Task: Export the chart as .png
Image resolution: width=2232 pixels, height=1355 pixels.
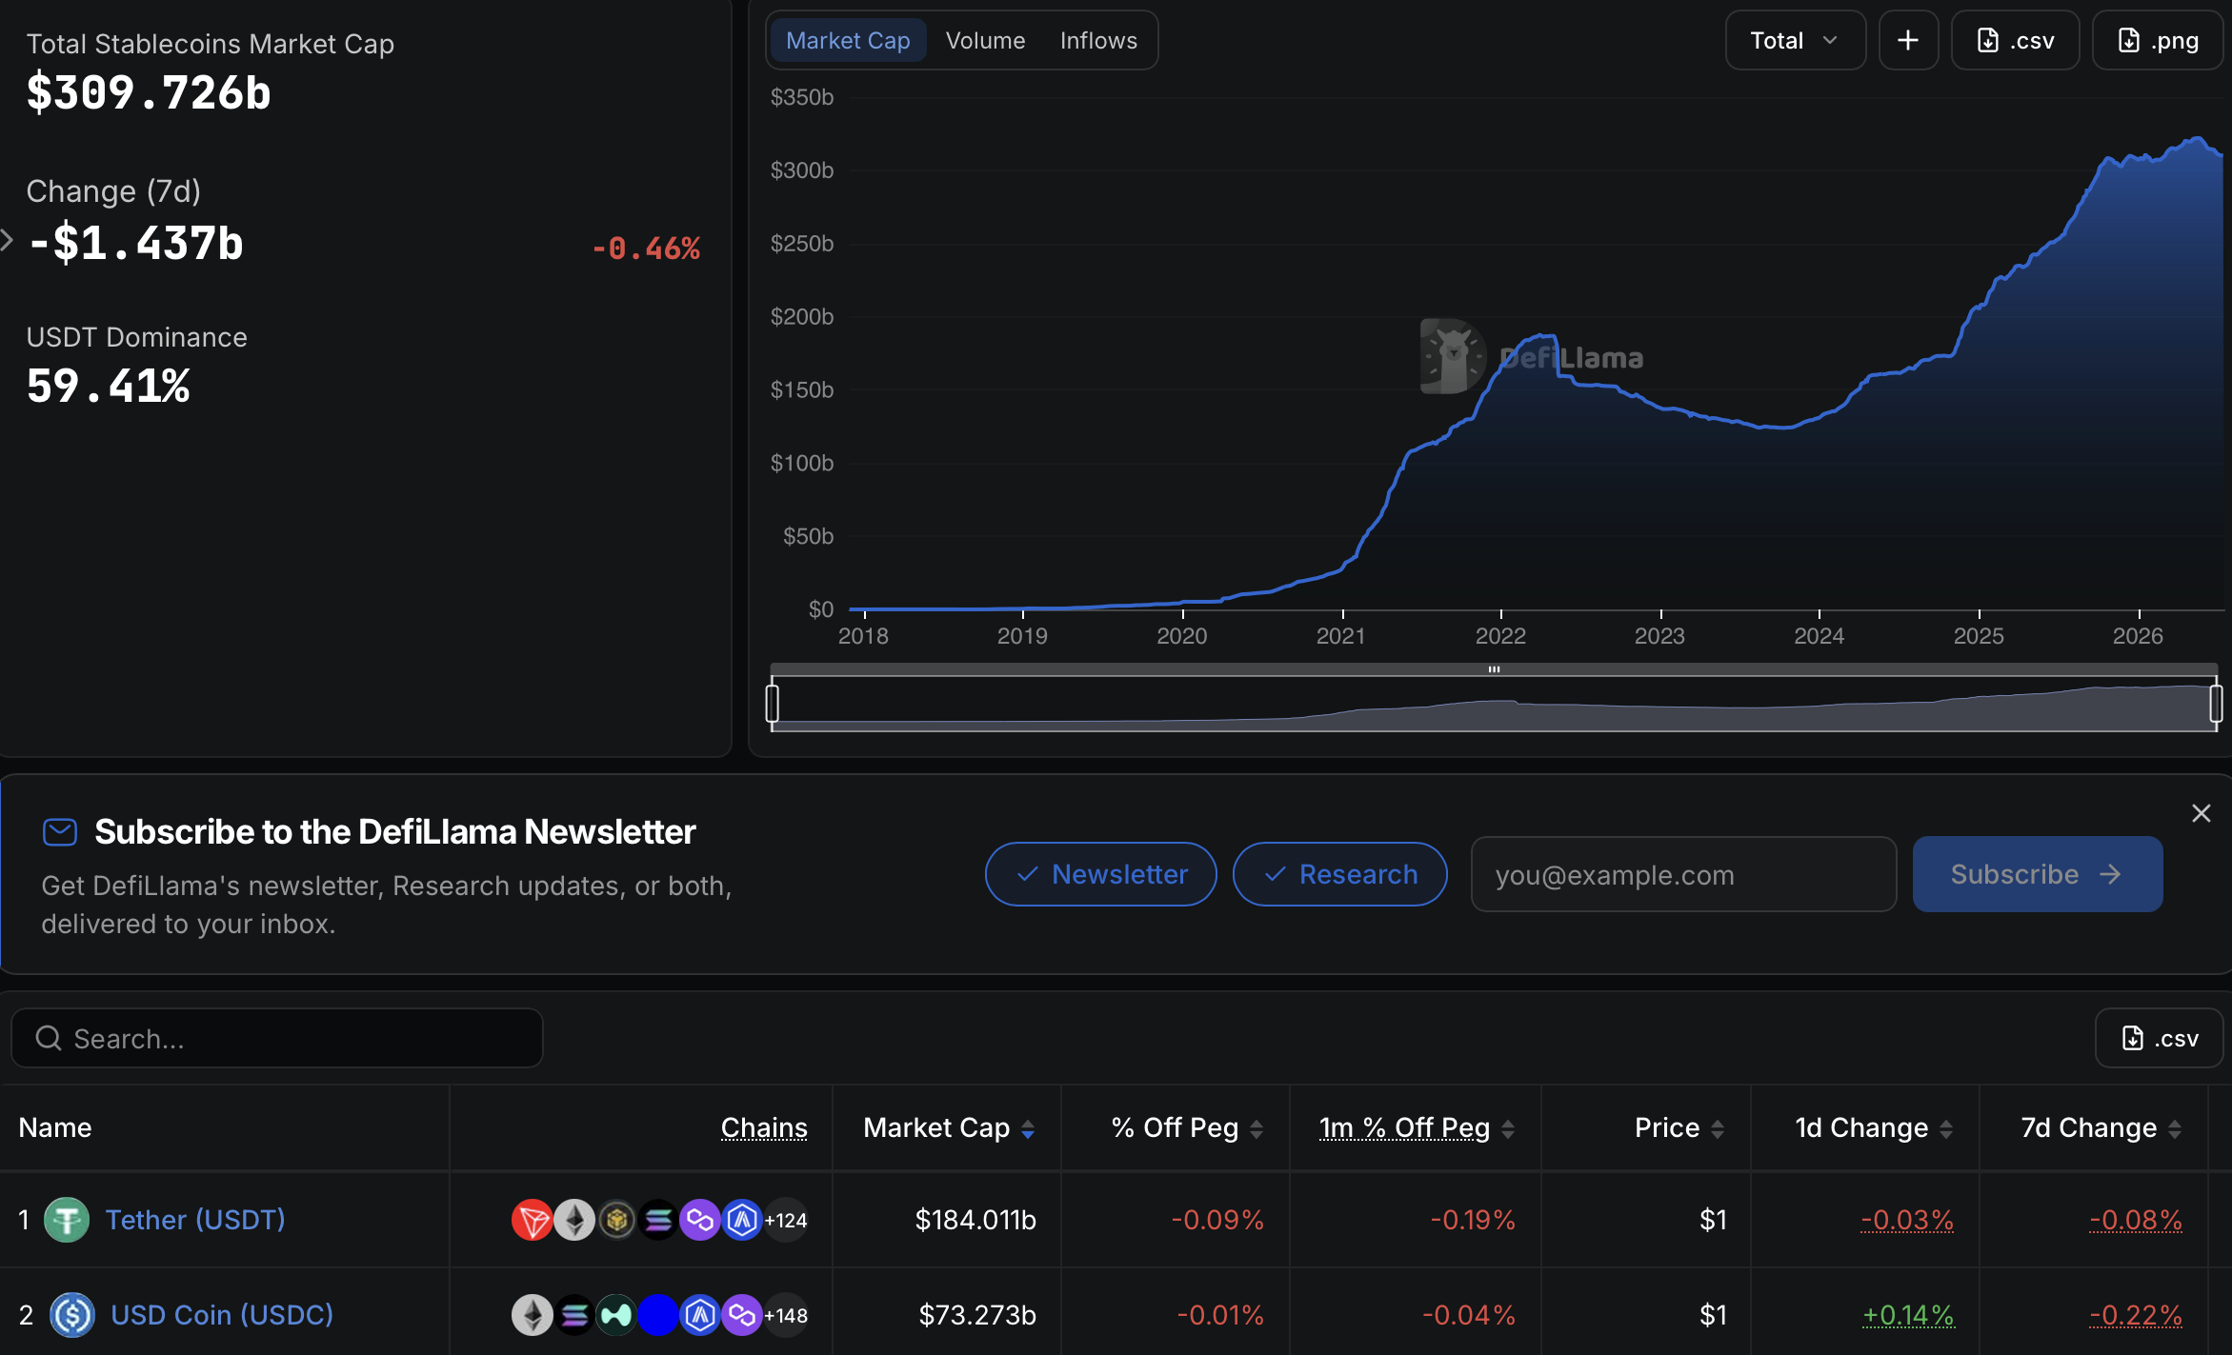Action: [2158, 40]
